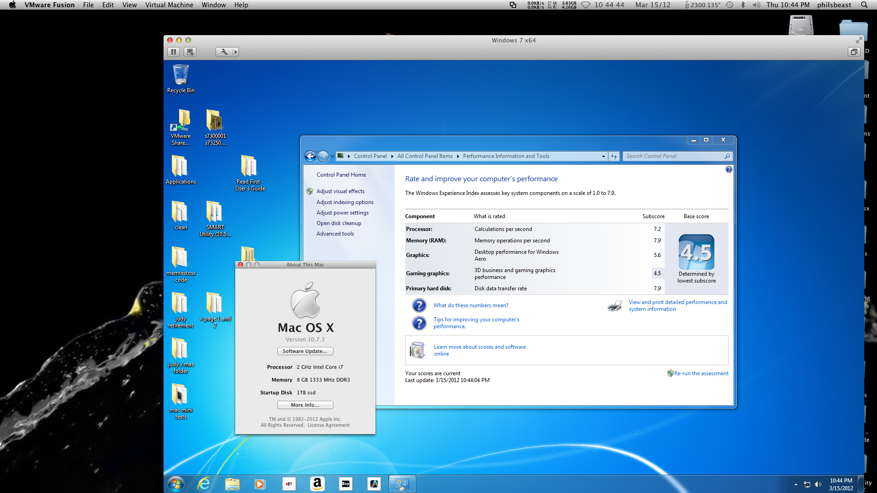
Task: Click the Software Update button
Action: 305,351
